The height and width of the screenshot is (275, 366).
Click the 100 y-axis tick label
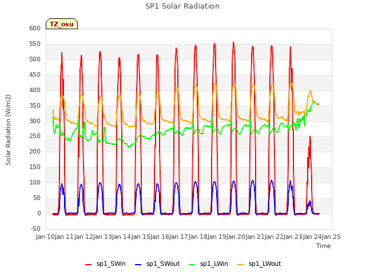[35, 182]
